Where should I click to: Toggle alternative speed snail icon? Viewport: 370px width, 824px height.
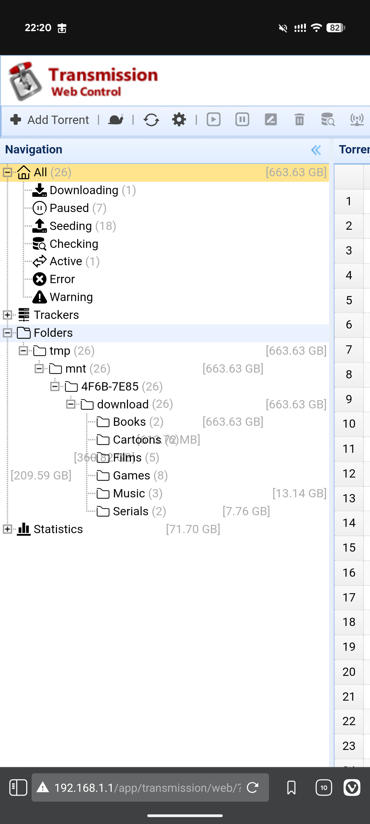tap(116, 120)
